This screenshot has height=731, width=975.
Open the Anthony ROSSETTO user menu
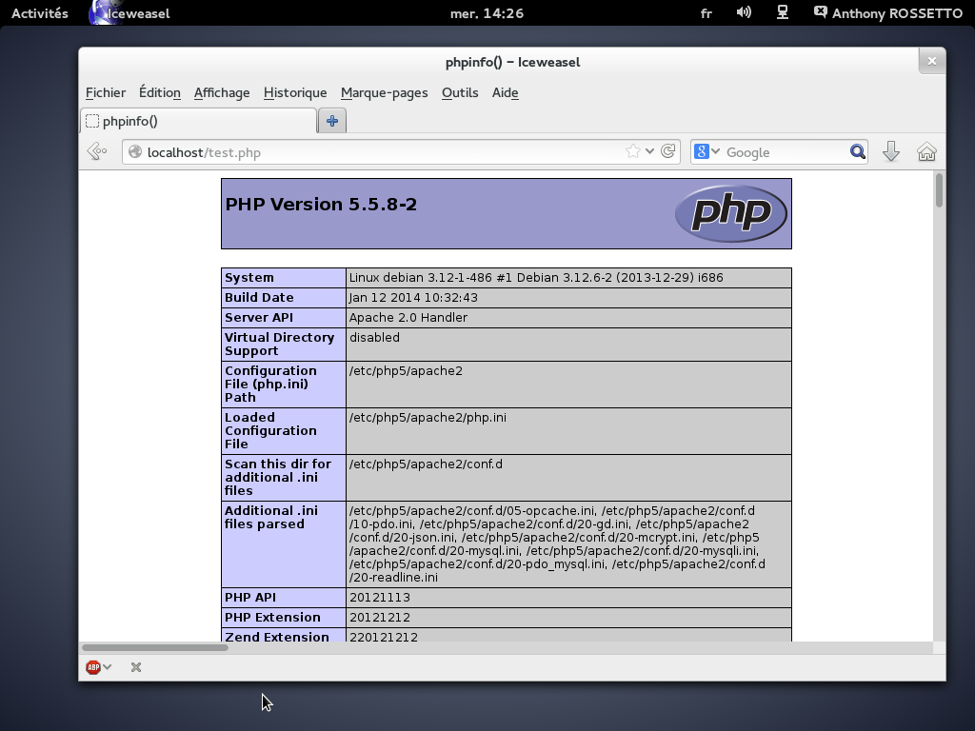(888, 13)
